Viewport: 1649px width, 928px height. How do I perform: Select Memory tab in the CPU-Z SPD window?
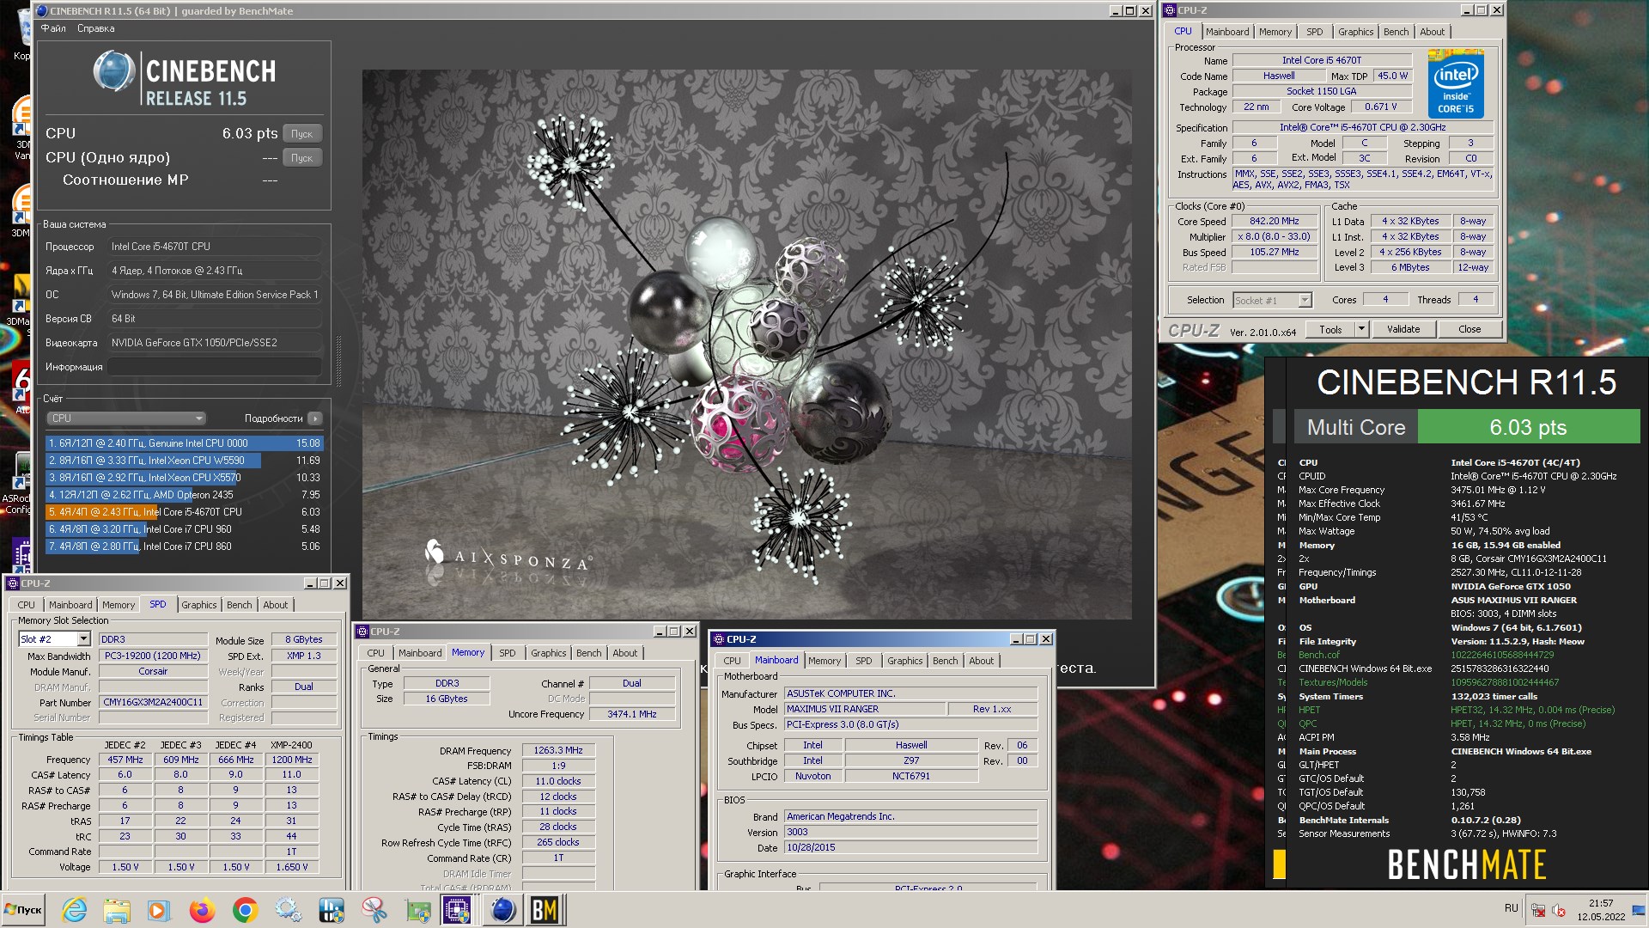(x=119, y=605)
